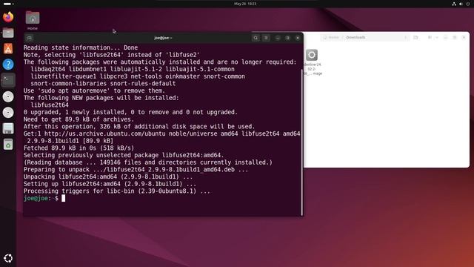This screenshot has width=474, height=267.
Task: Select the Home folder desktop icon
Action: (x=33, y=21)
